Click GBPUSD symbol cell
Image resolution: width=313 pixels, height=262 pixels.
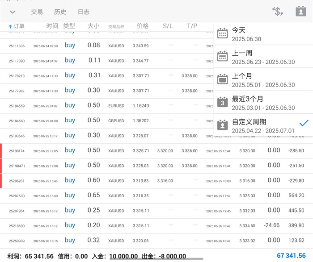[x=116, y=121]
